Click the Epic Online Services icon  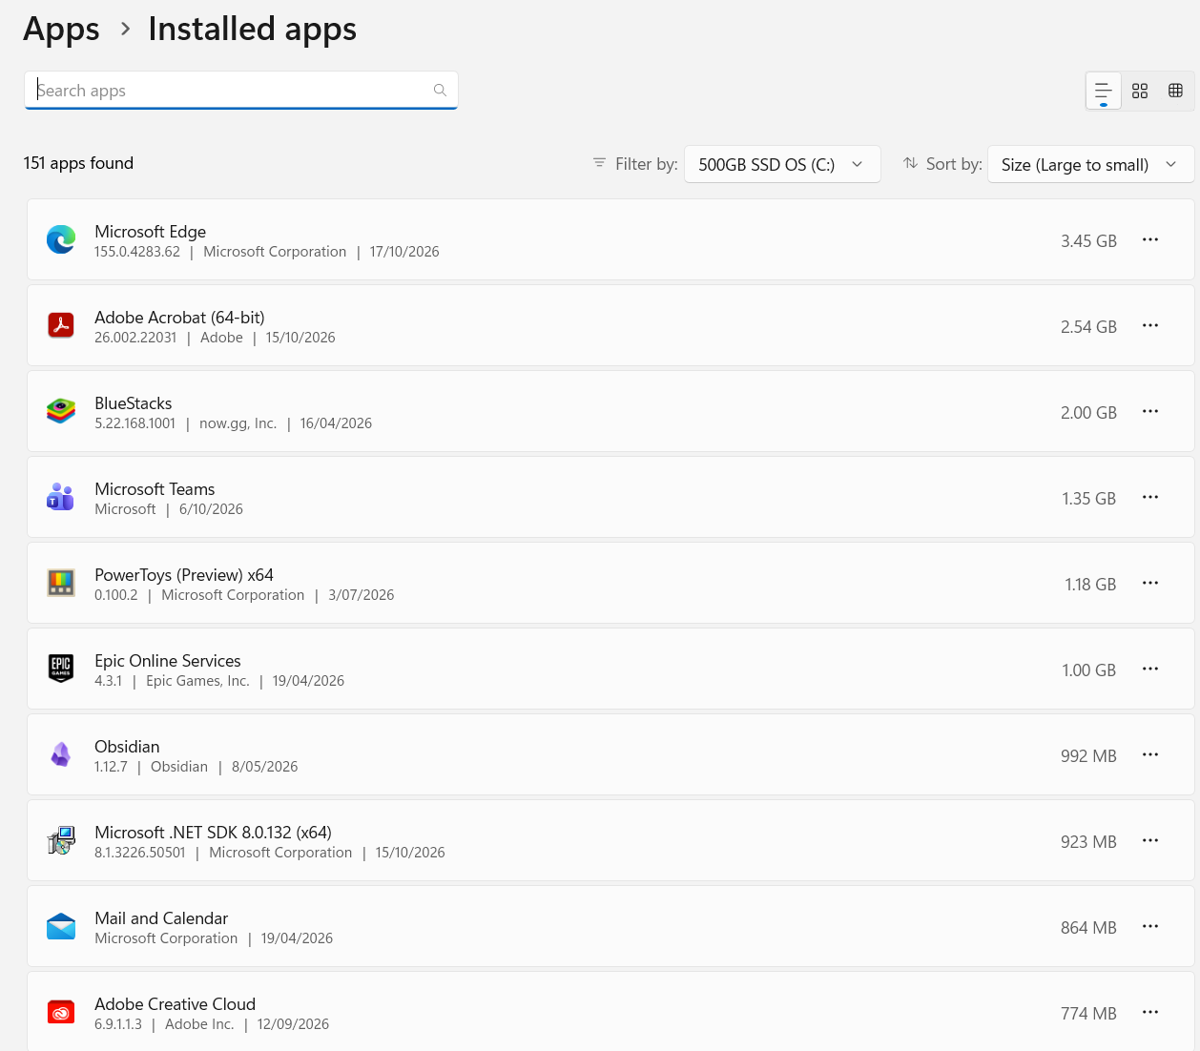click(61, 669)
